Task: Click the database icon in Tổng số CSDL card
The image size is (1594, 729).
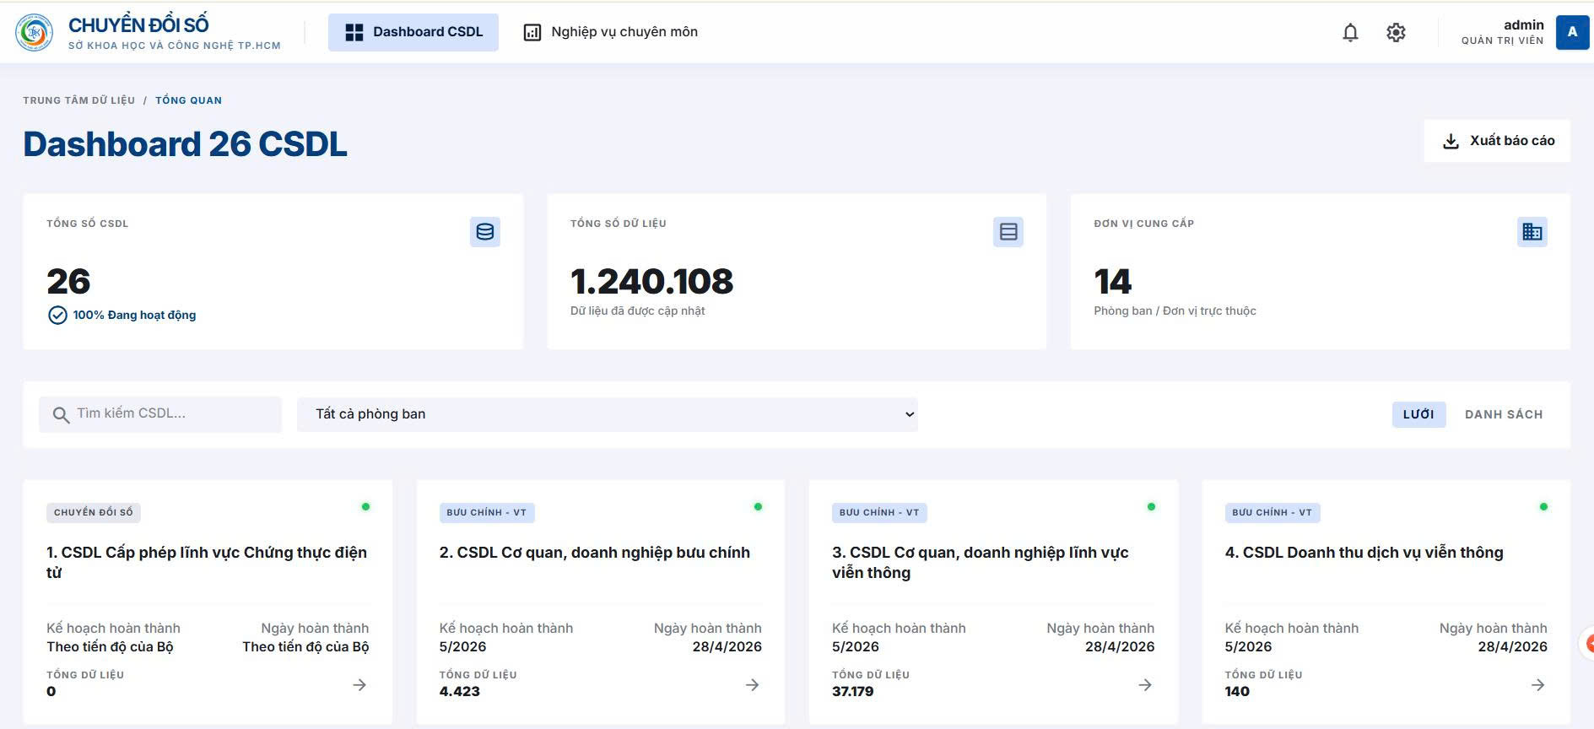Action: tap(485, 232)
